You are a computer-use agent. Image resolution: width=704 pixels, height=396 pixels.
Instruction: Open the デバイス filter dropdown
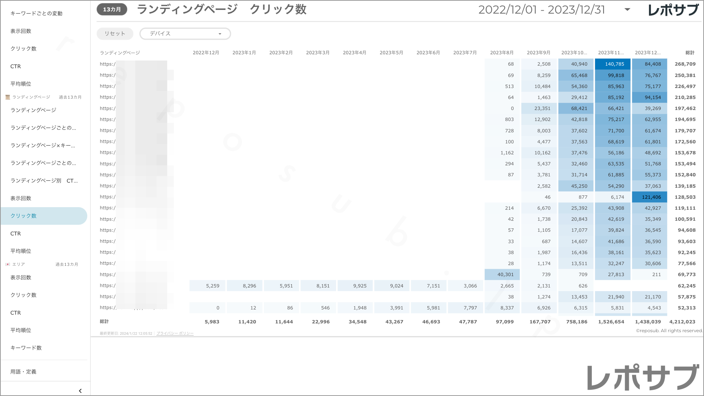click(x=185, y=33)
